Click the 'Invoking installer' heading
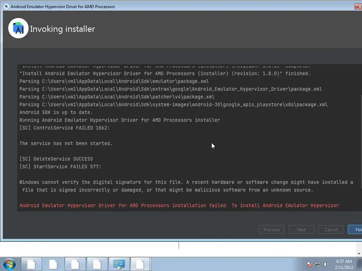 (x=62, y=29)
